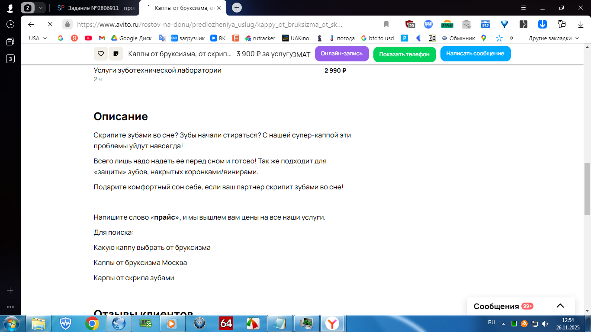Open the UAKino bookmark
Image resolution: width=591 pixels, height=332 pixels.
(x=296, y=38)
